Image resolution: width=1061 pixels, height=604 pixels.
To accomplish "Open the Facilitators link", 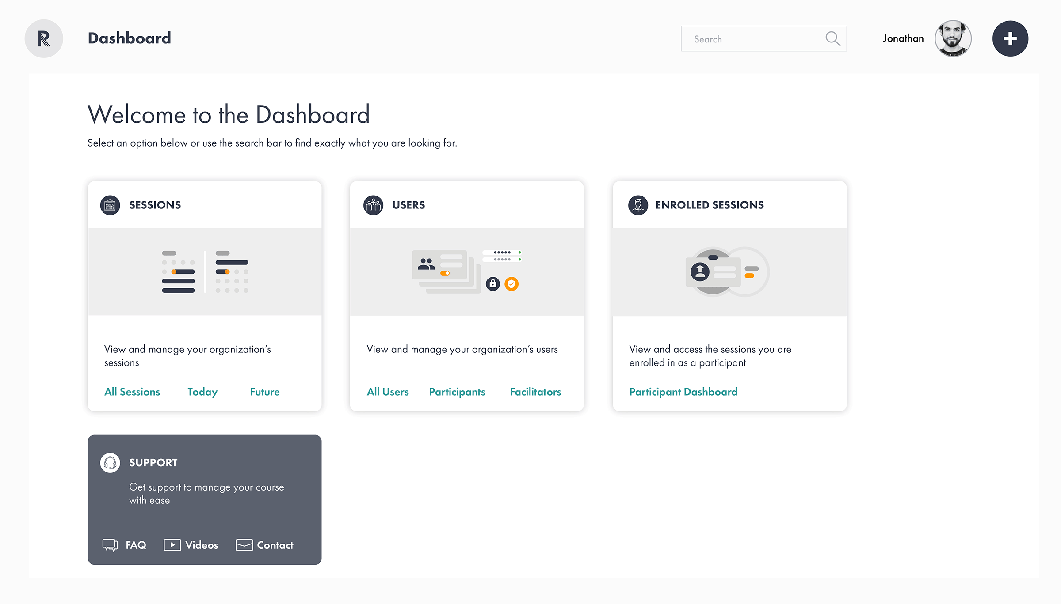I will click(x=535, y=392).
